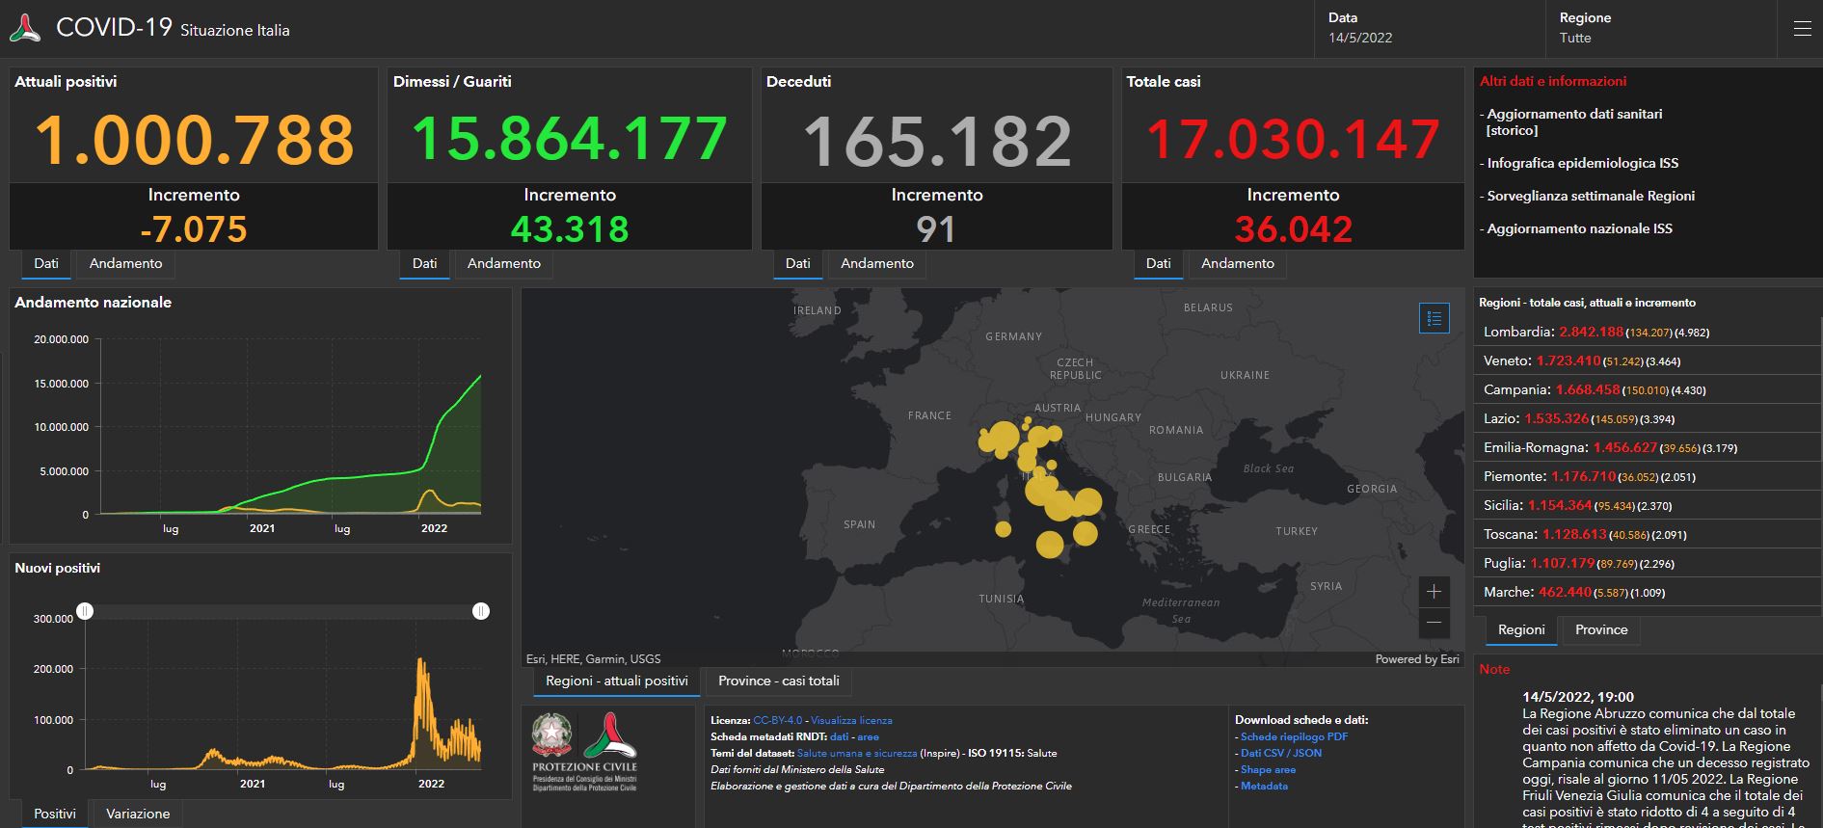
Task: Open the Visualizza licenza link
Action: coord(851,720)
